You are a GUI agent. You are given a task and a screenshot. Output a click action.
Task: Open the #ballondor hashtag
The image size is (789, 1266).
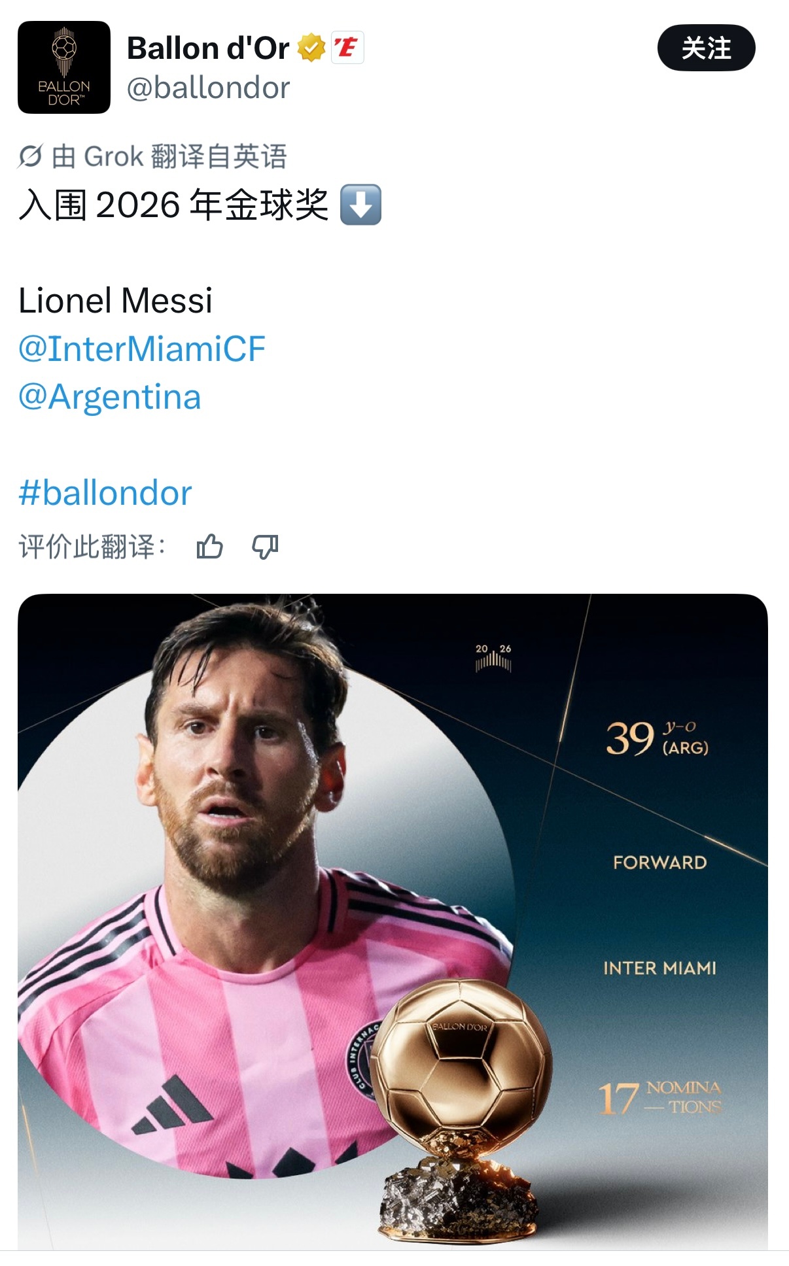(105, 492)
